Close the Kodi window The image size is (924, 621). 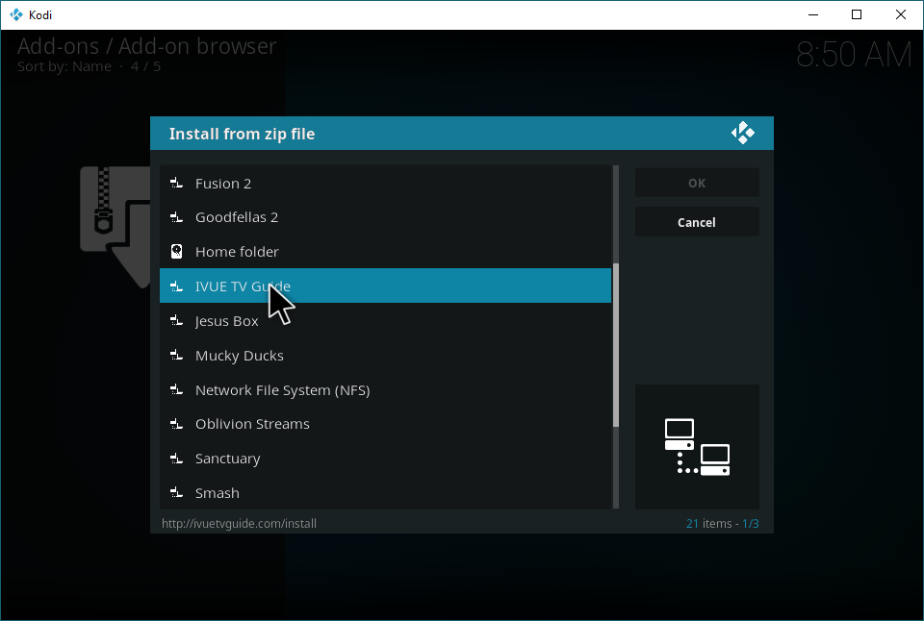coord(901,14)
